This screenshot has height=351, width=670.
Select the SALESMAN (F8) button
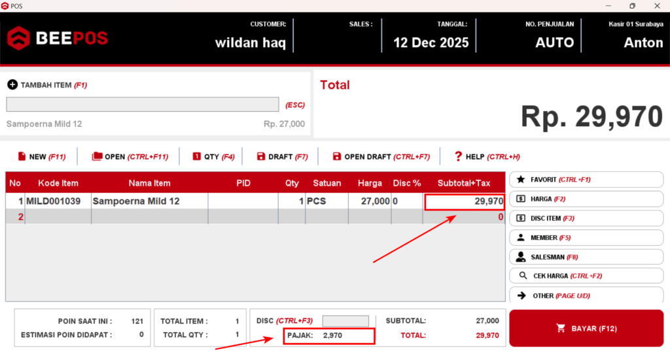pos(586,257)
